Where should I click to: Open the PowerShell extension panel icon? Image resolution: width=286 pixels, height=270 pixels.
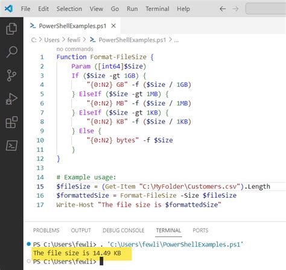11,145
